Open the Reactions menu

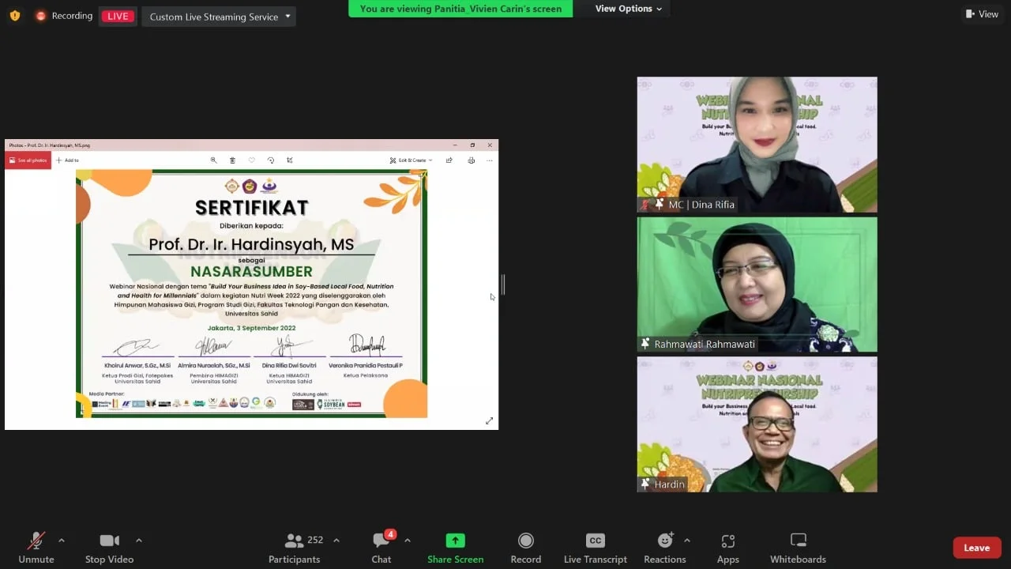[665, 548]
